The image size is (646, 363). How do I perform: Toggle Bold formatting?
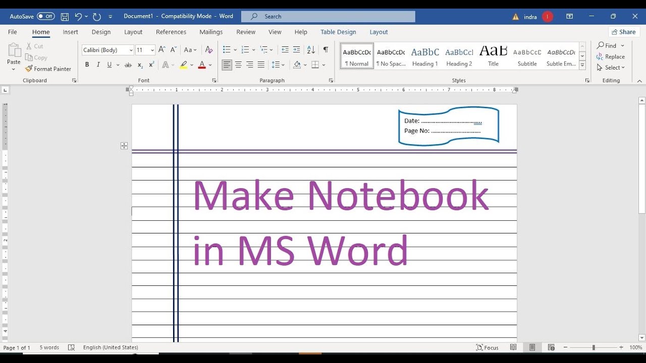tap(87, 65)
